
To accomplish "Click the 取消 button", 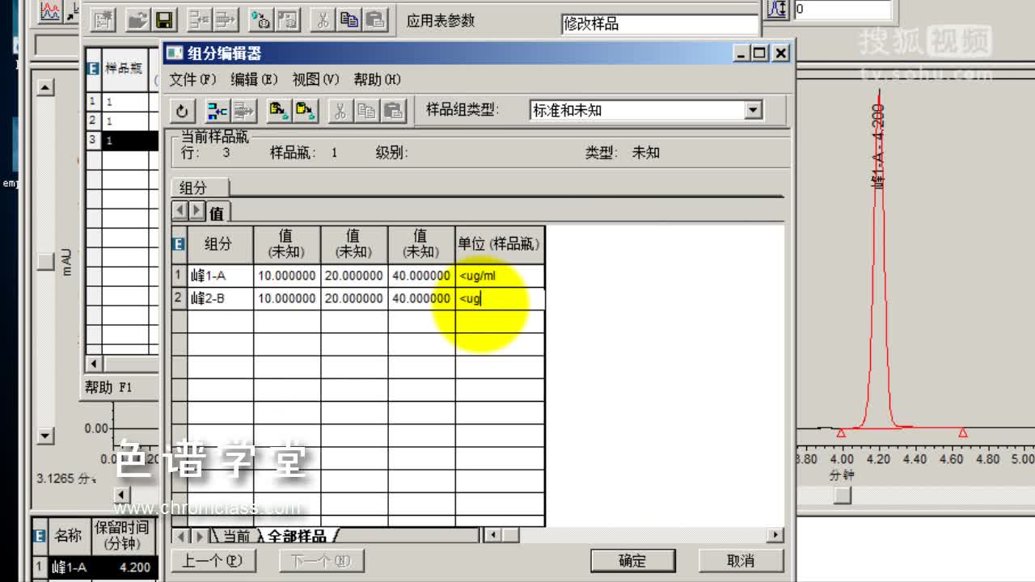I will [741, 560].
